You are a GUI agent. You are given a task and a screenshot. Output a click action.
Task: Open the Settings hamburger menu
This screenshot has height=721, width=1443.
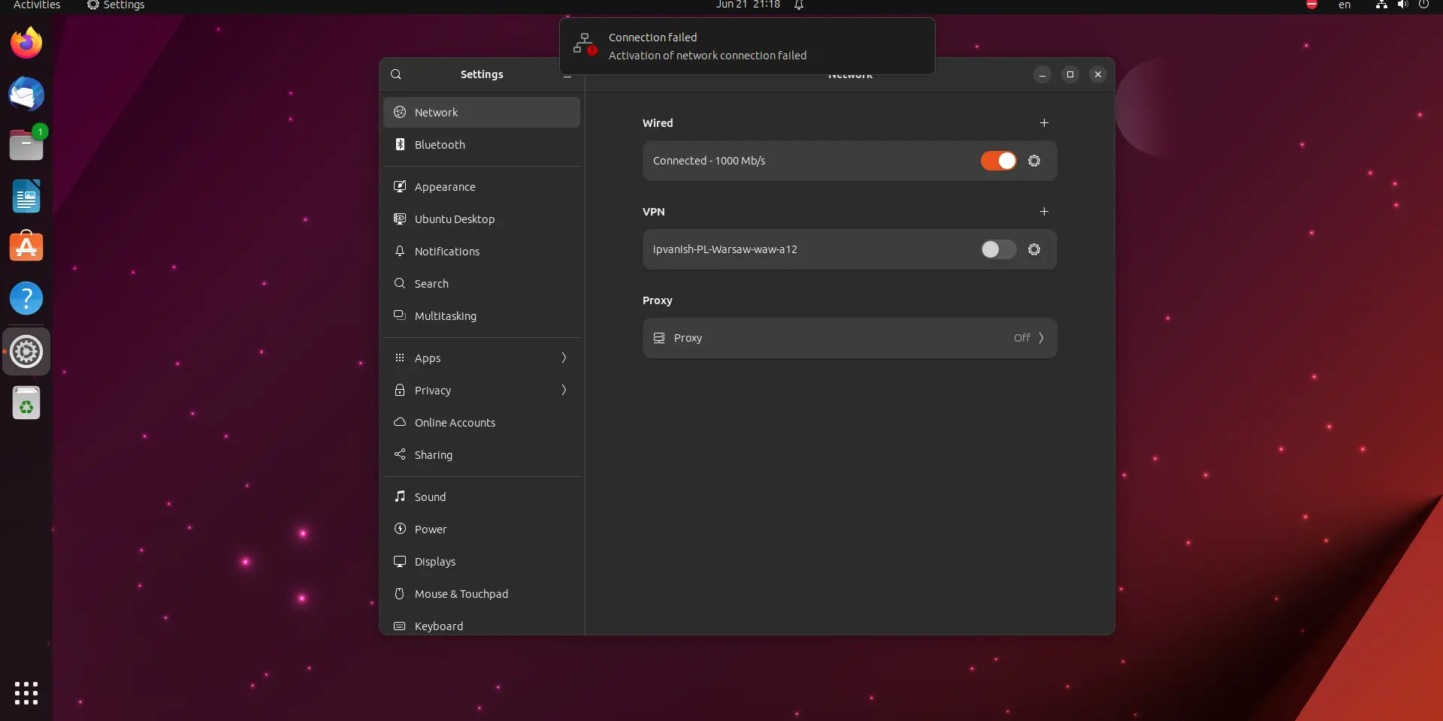click(567, 74)
